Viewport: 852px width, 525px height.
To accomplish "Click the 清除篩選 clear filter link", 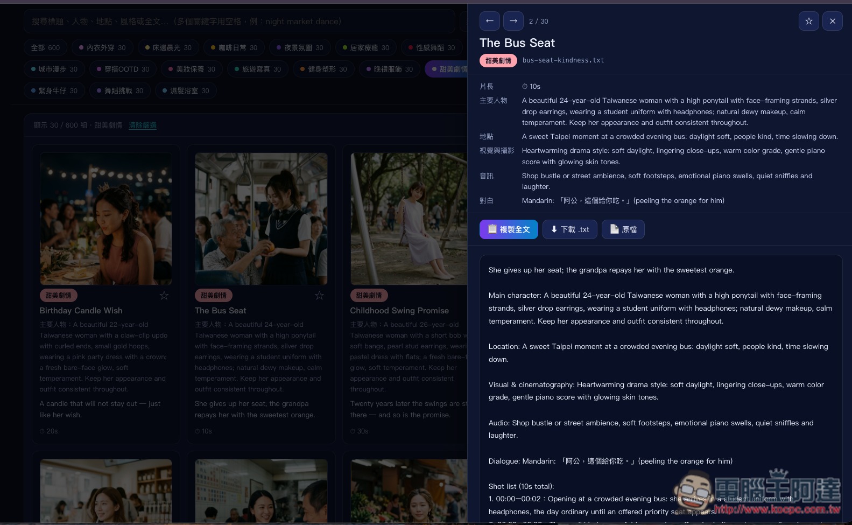I will coord(143,125).
